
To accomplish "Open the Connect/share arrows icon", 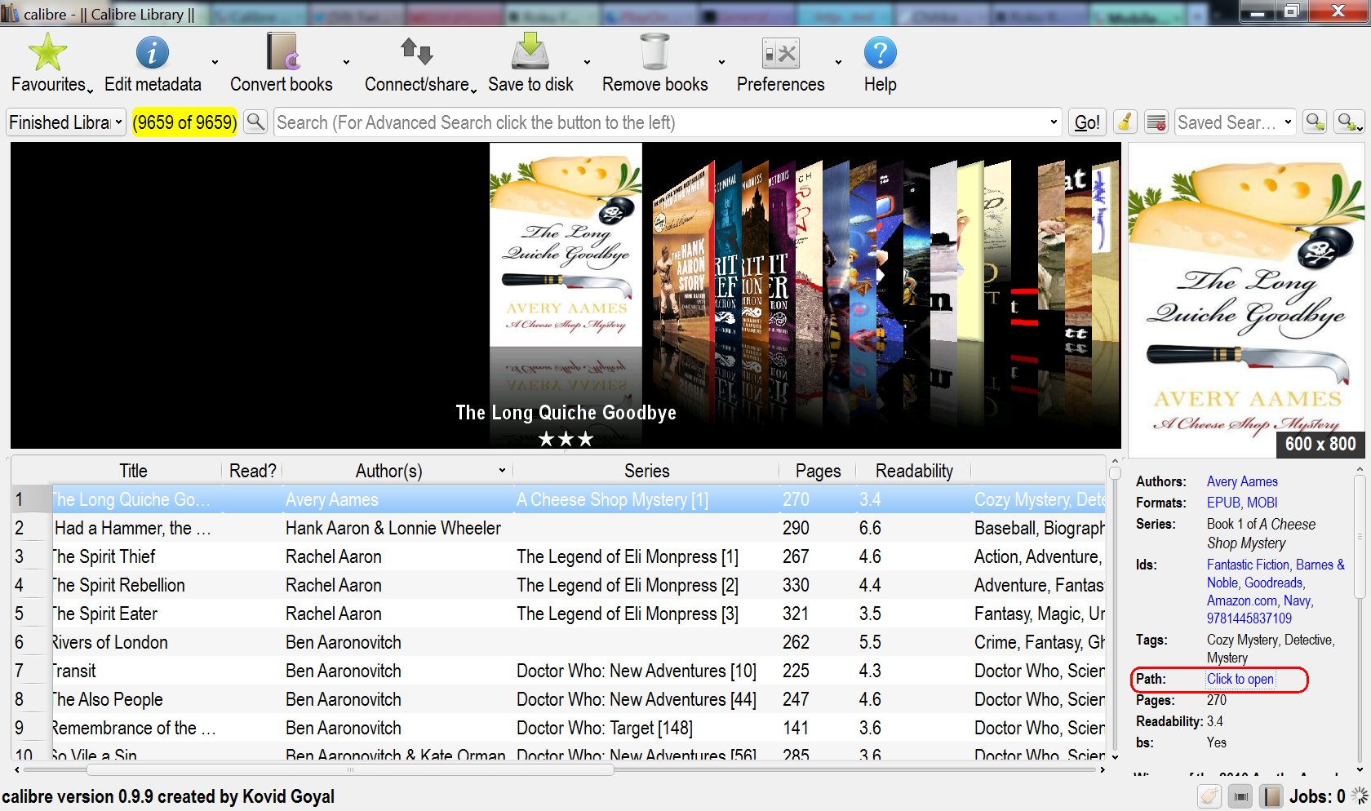I will pos(416,51).
